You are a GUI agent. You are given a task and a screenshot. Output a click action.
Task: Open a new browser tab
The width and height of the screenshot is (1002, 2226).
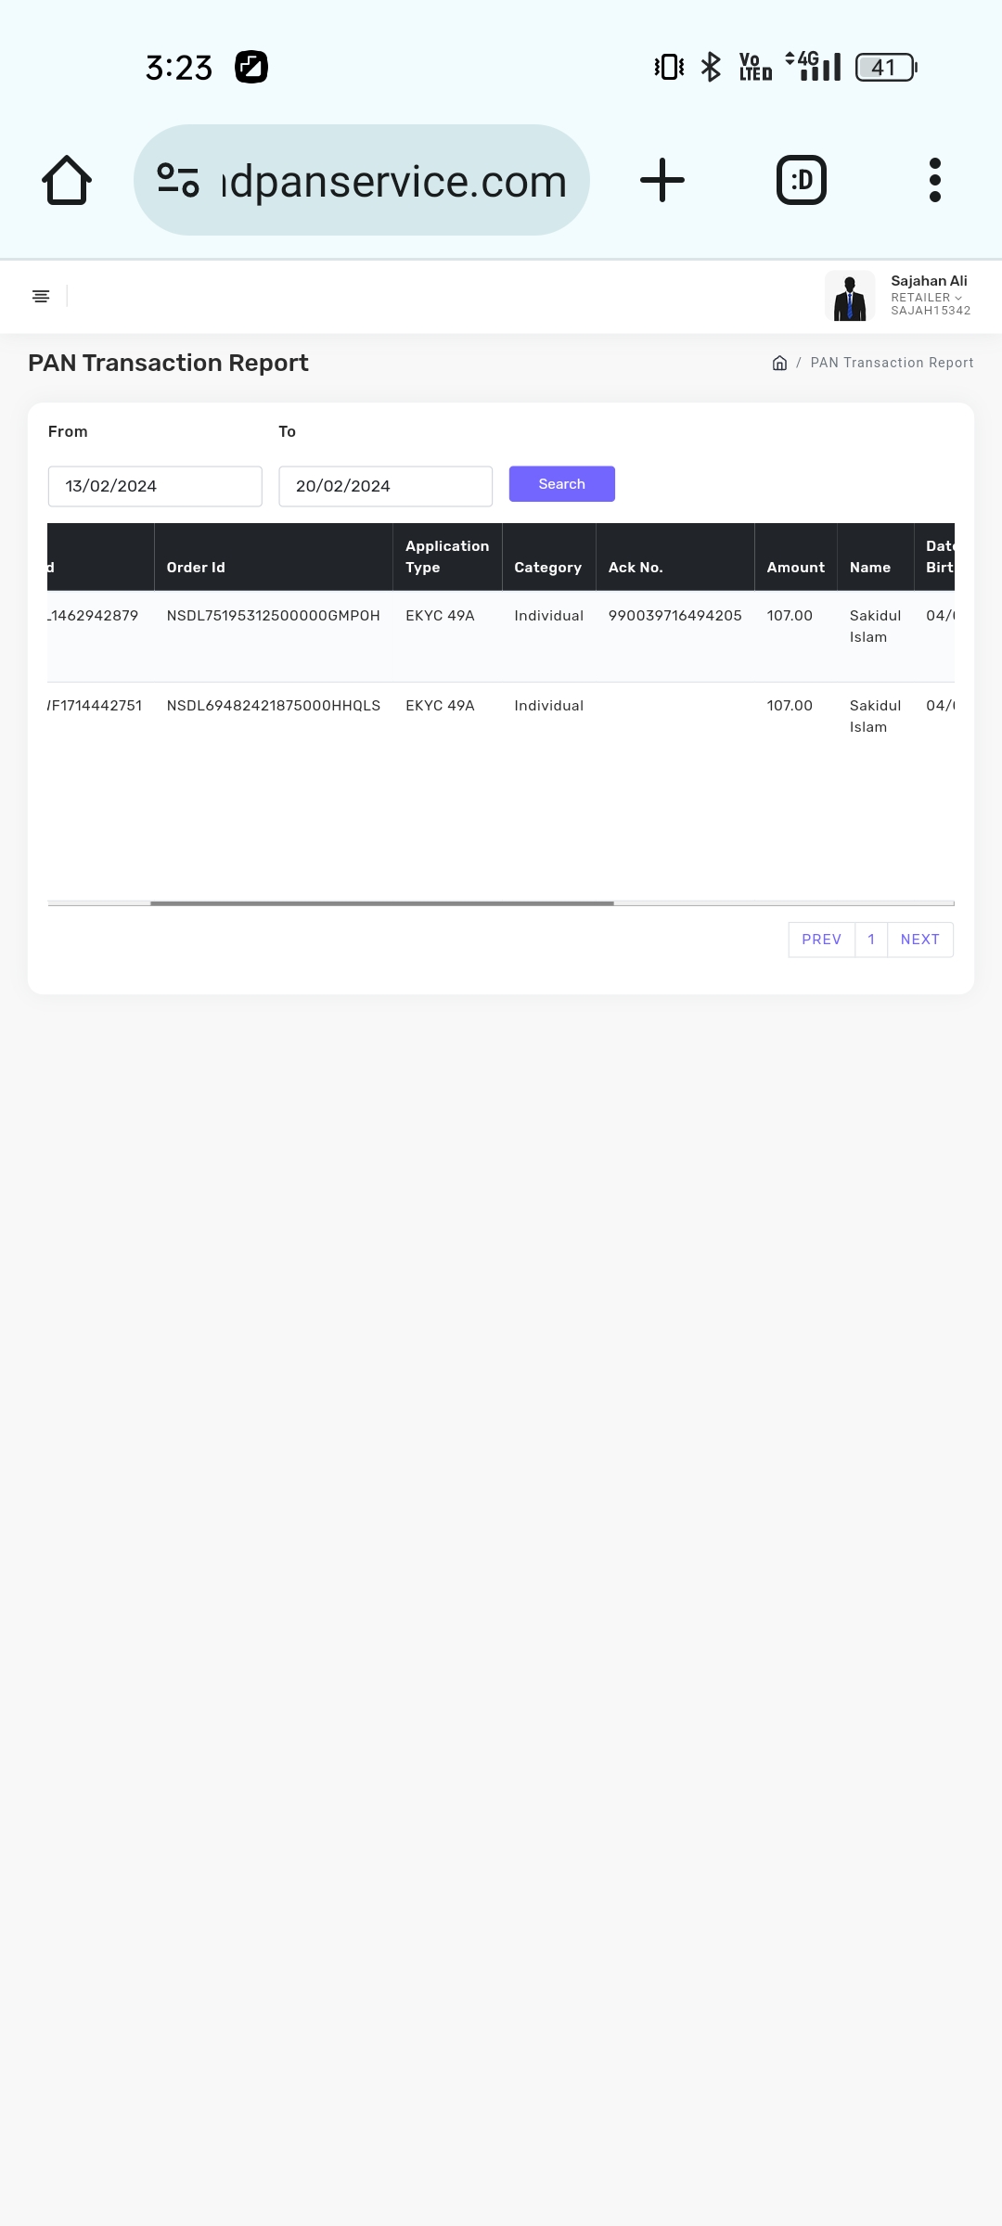coord(662,180)
